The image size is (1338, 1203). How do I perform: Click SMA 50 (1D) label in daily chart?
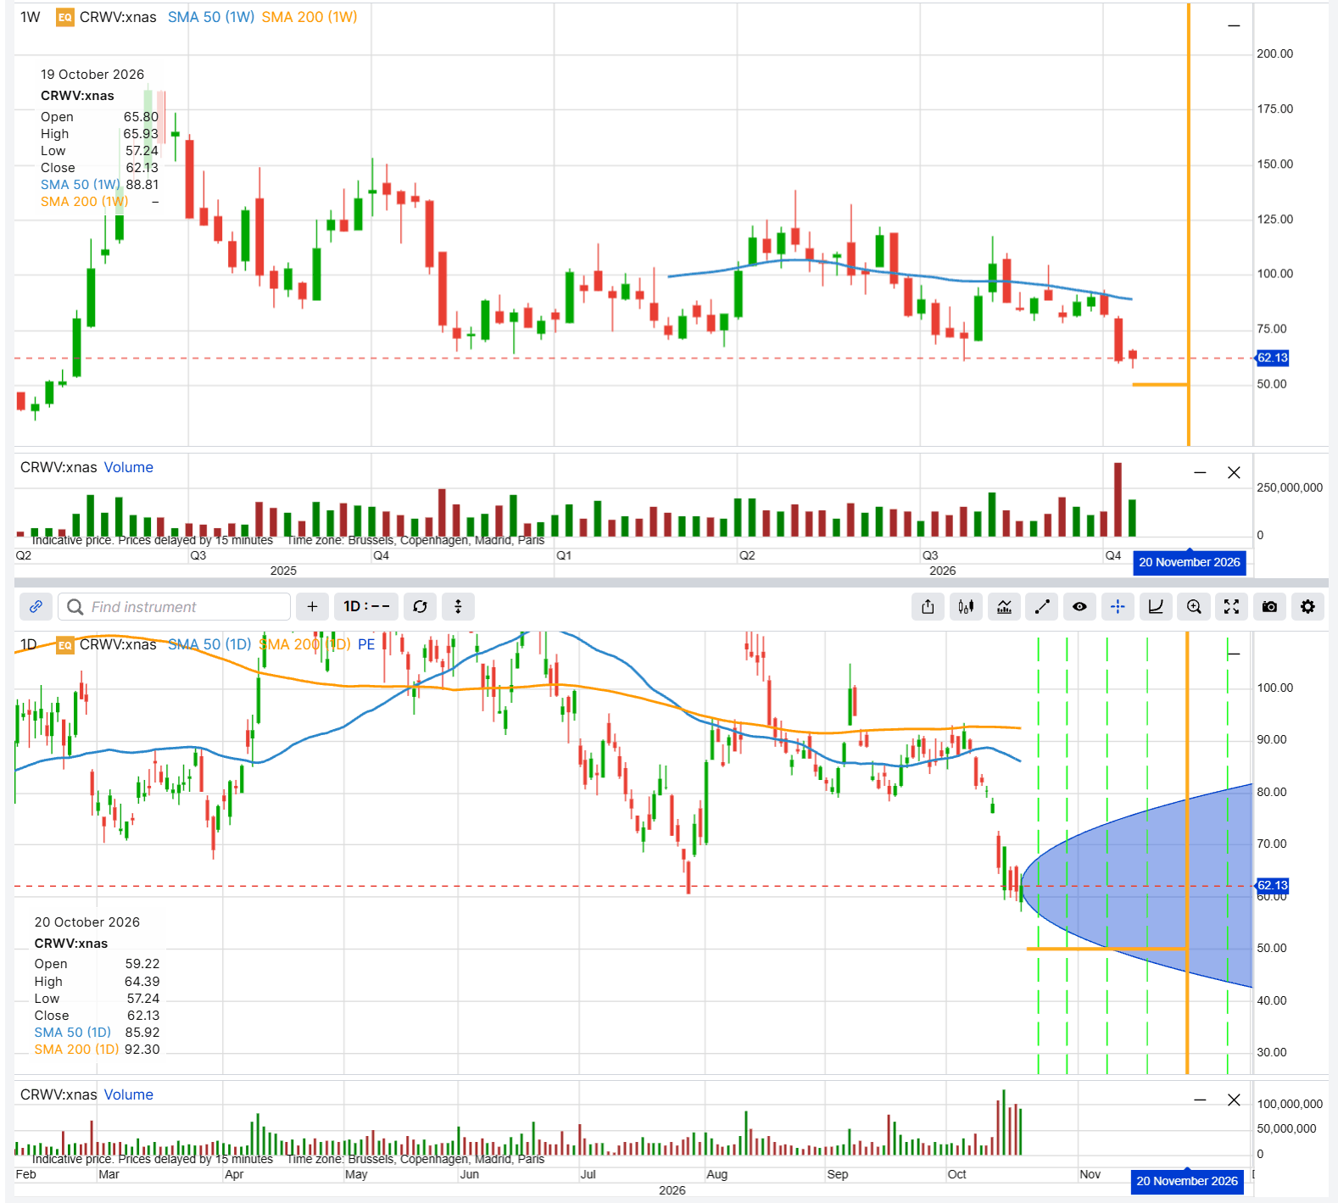pyautogui.click(x=209, y=644)
